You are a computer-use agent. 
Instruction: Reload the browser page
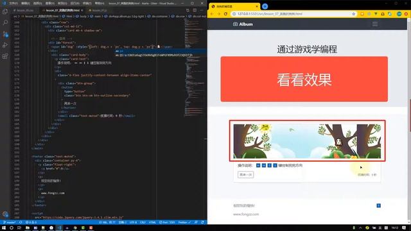click(225, 14)
